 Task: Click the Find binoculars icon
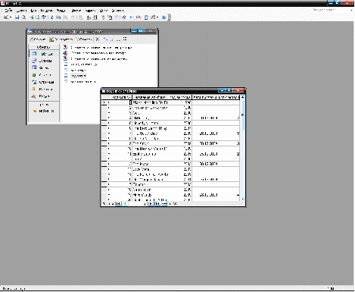pos(123,17)
